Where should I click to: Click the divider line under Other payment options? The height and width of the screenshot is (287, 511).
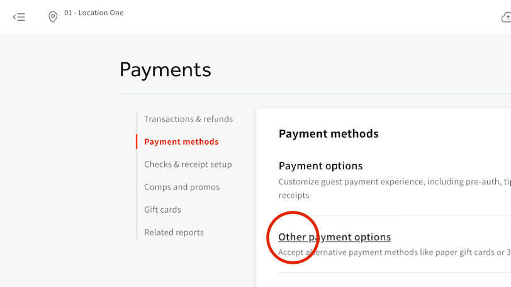click(x=390, y=273)
